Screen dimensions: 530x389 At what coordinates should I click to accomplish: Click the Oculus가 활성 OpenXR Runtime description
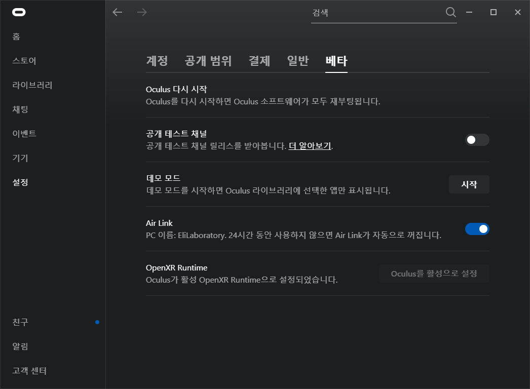[x=242, y=280]
